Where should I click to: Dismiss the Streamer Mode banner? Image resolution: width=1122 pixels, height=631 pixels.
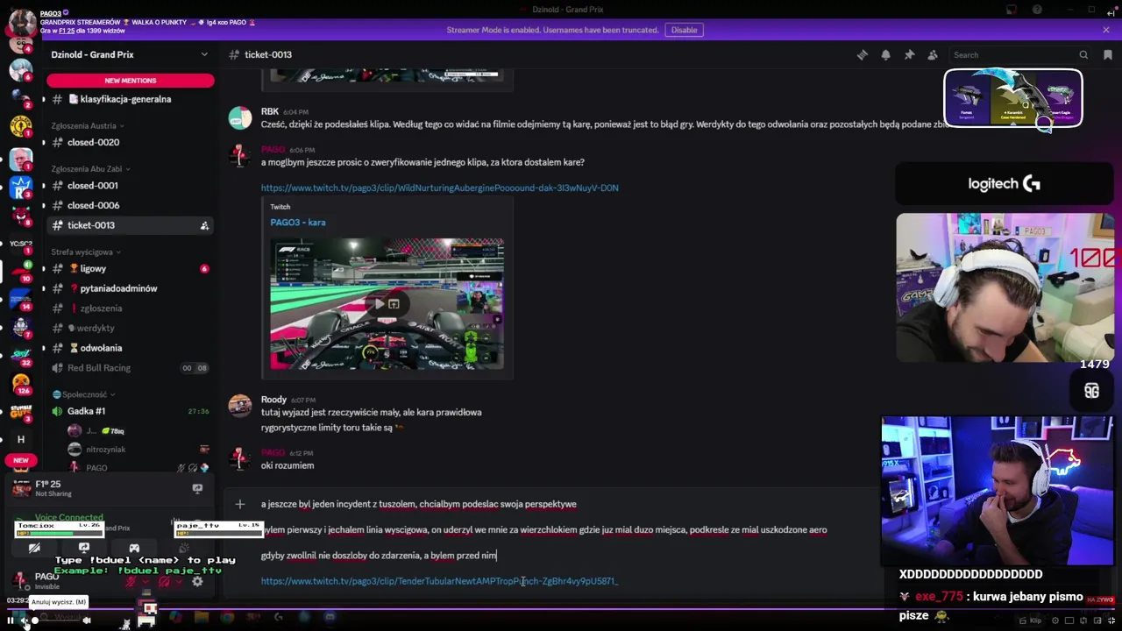(1106, 30)
